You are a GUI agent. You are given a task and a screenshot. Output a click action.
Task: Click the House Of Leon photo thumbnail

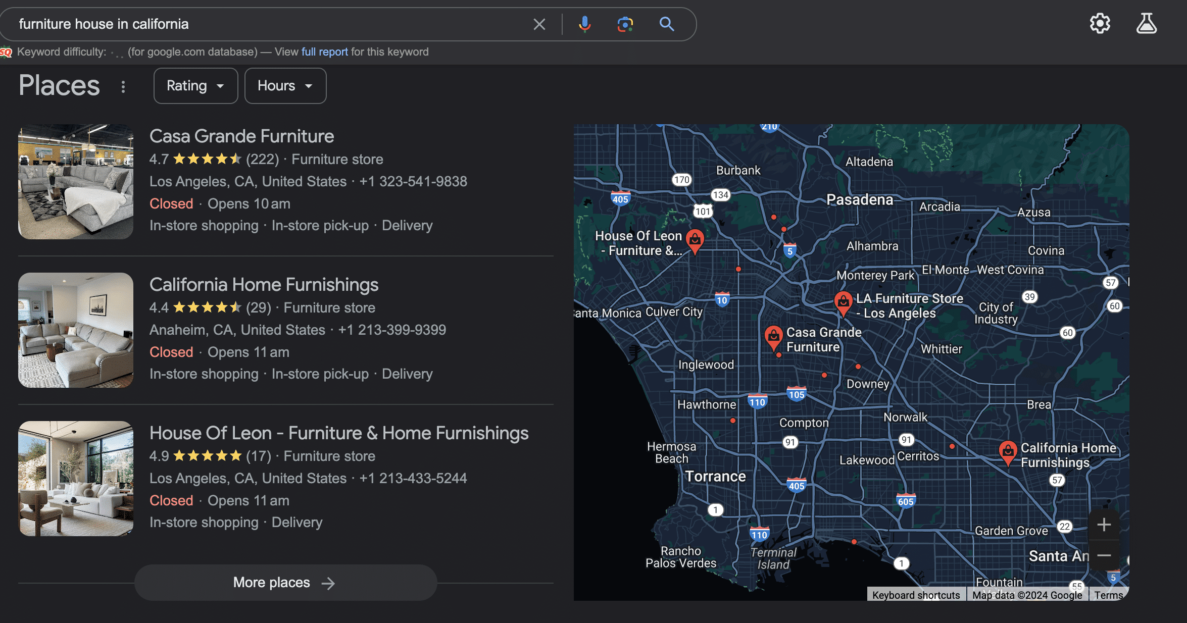tap(76, 479)
